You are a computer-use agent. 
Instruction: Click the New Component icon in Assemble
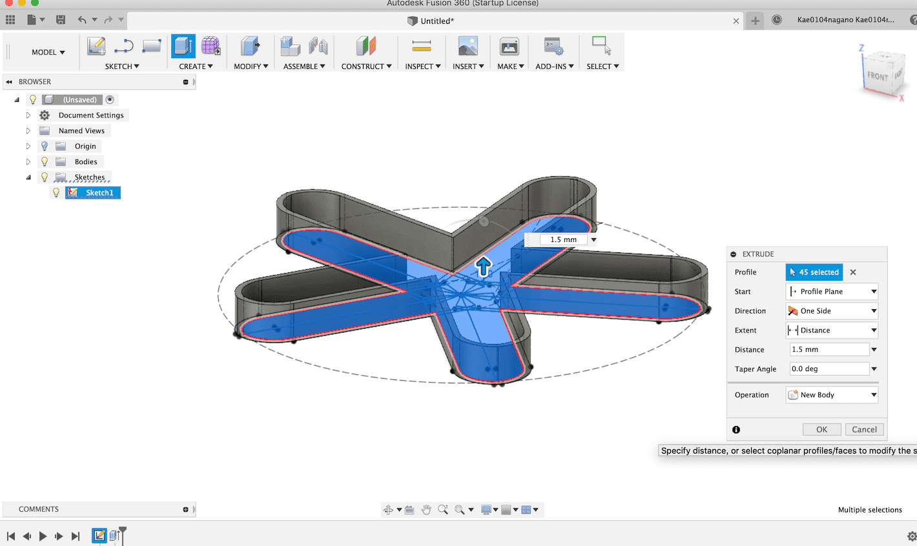tap(290, 46)
